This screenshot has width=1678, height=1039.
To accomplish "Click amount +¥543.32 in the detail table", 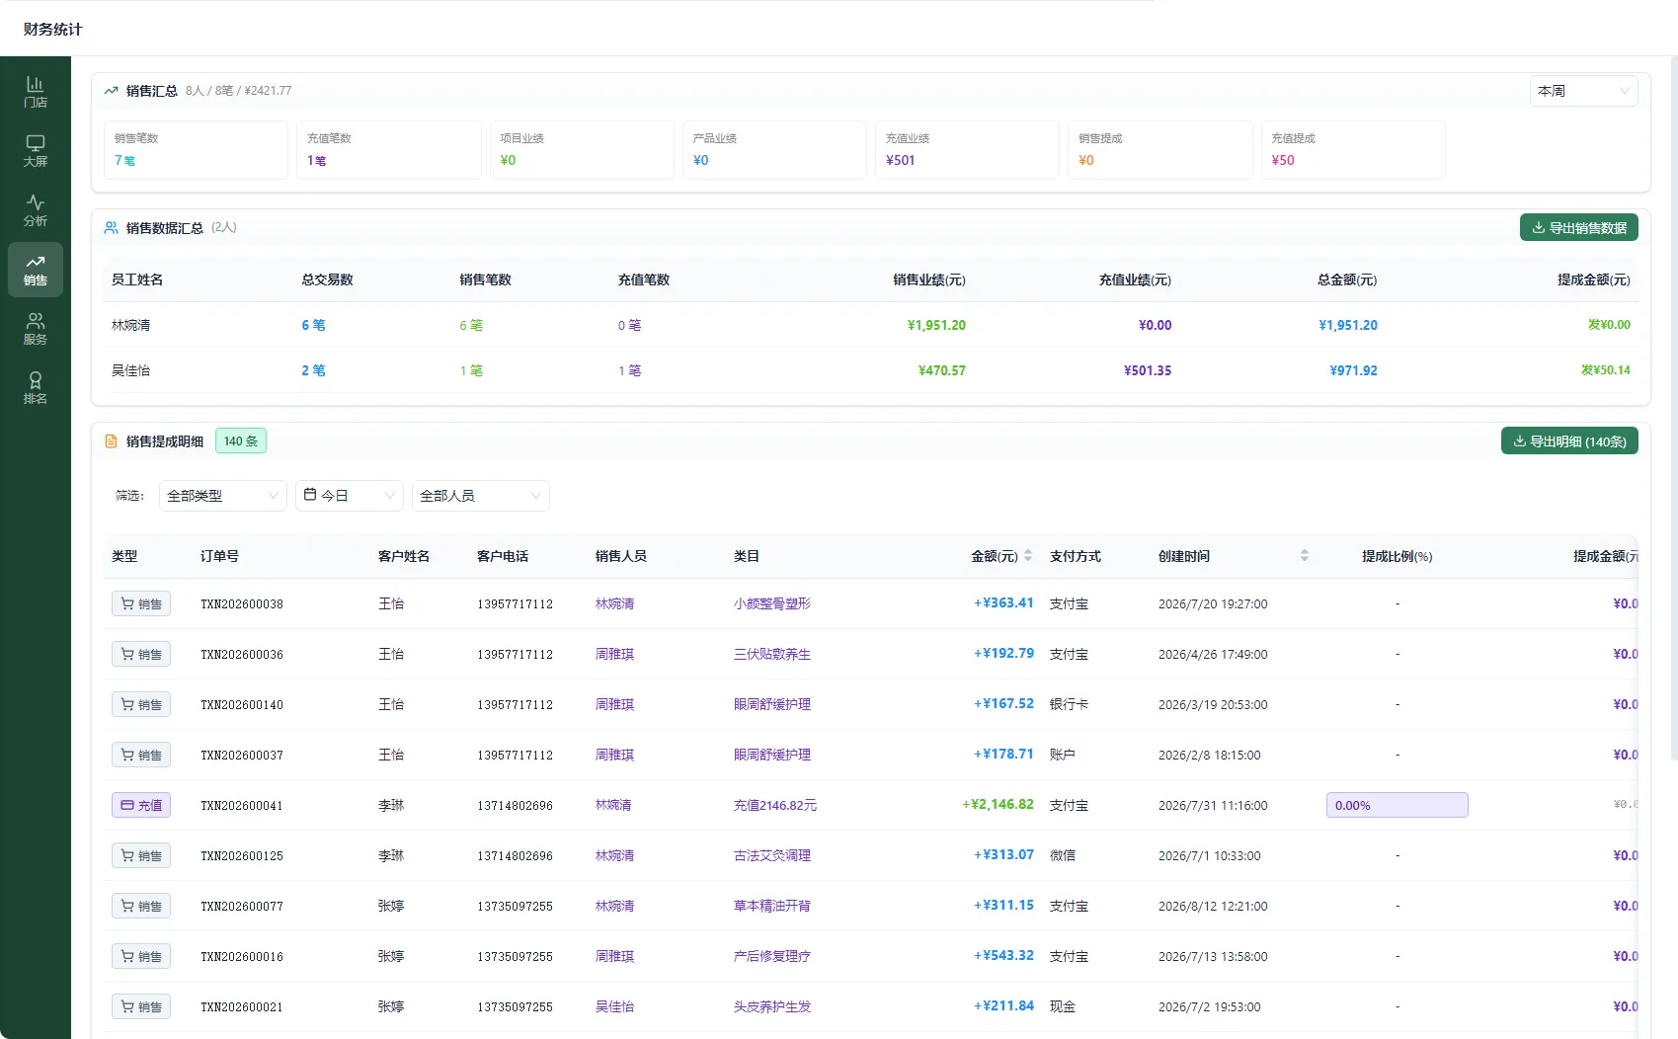I will click(1003, 956).
